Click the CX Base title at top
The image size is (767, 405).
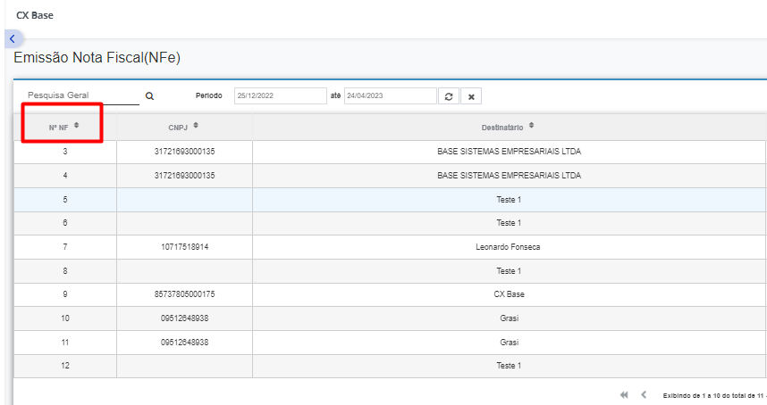click(35, 16)
